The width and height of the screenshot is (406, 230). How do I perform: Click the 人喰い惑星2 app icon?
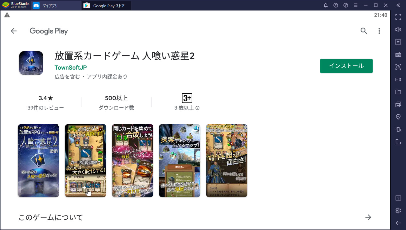point(31,63)
